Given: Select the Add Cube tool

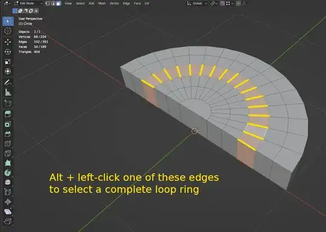Looking at the screenshot, I should pos(8,103).
